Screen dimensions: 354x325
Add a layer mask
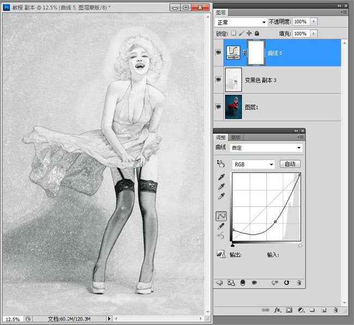click(289, 310)
